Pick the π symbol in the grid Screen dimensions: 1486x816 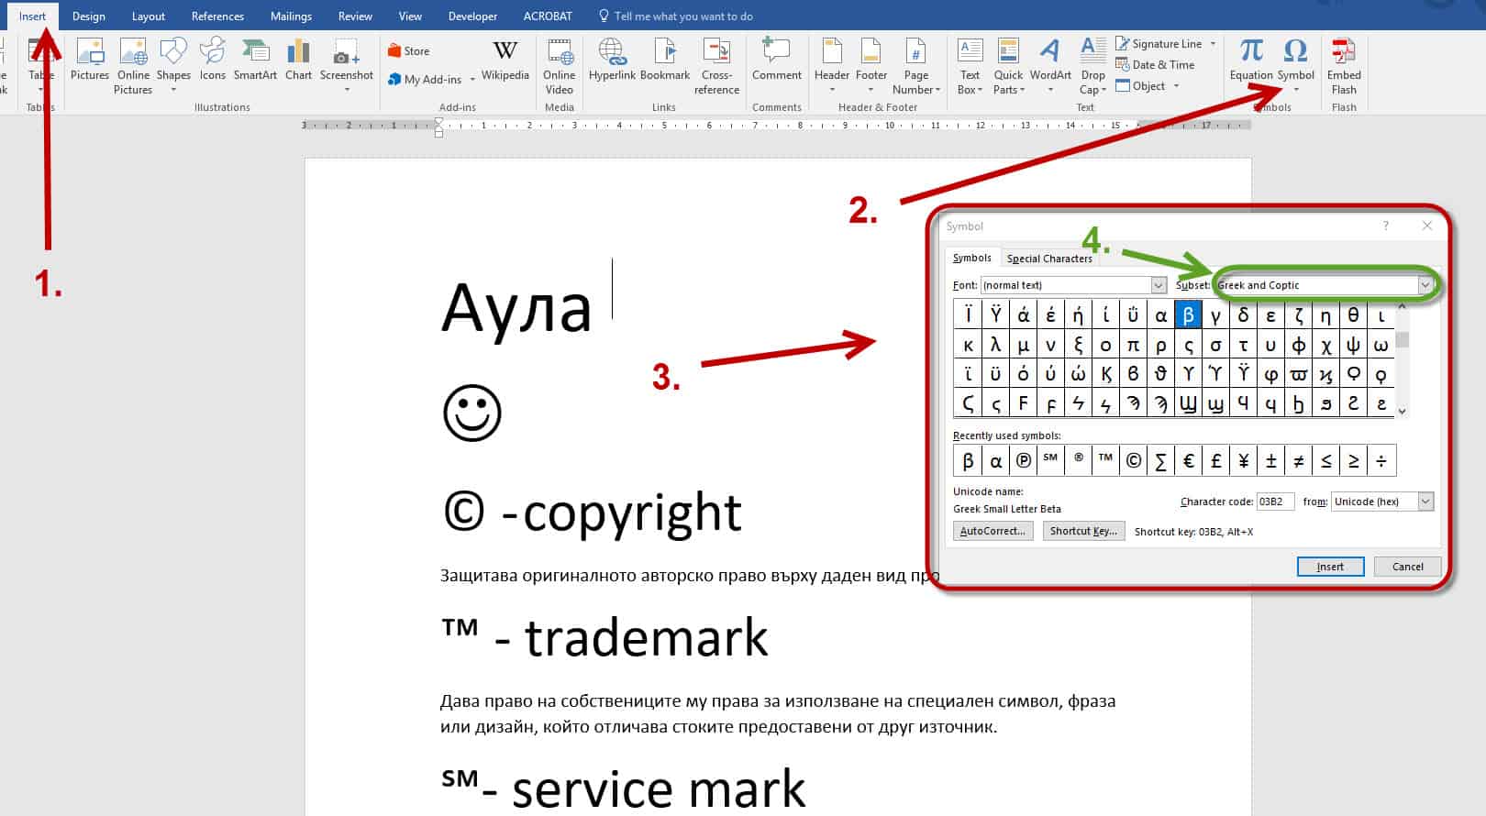tap(1133, 345)
